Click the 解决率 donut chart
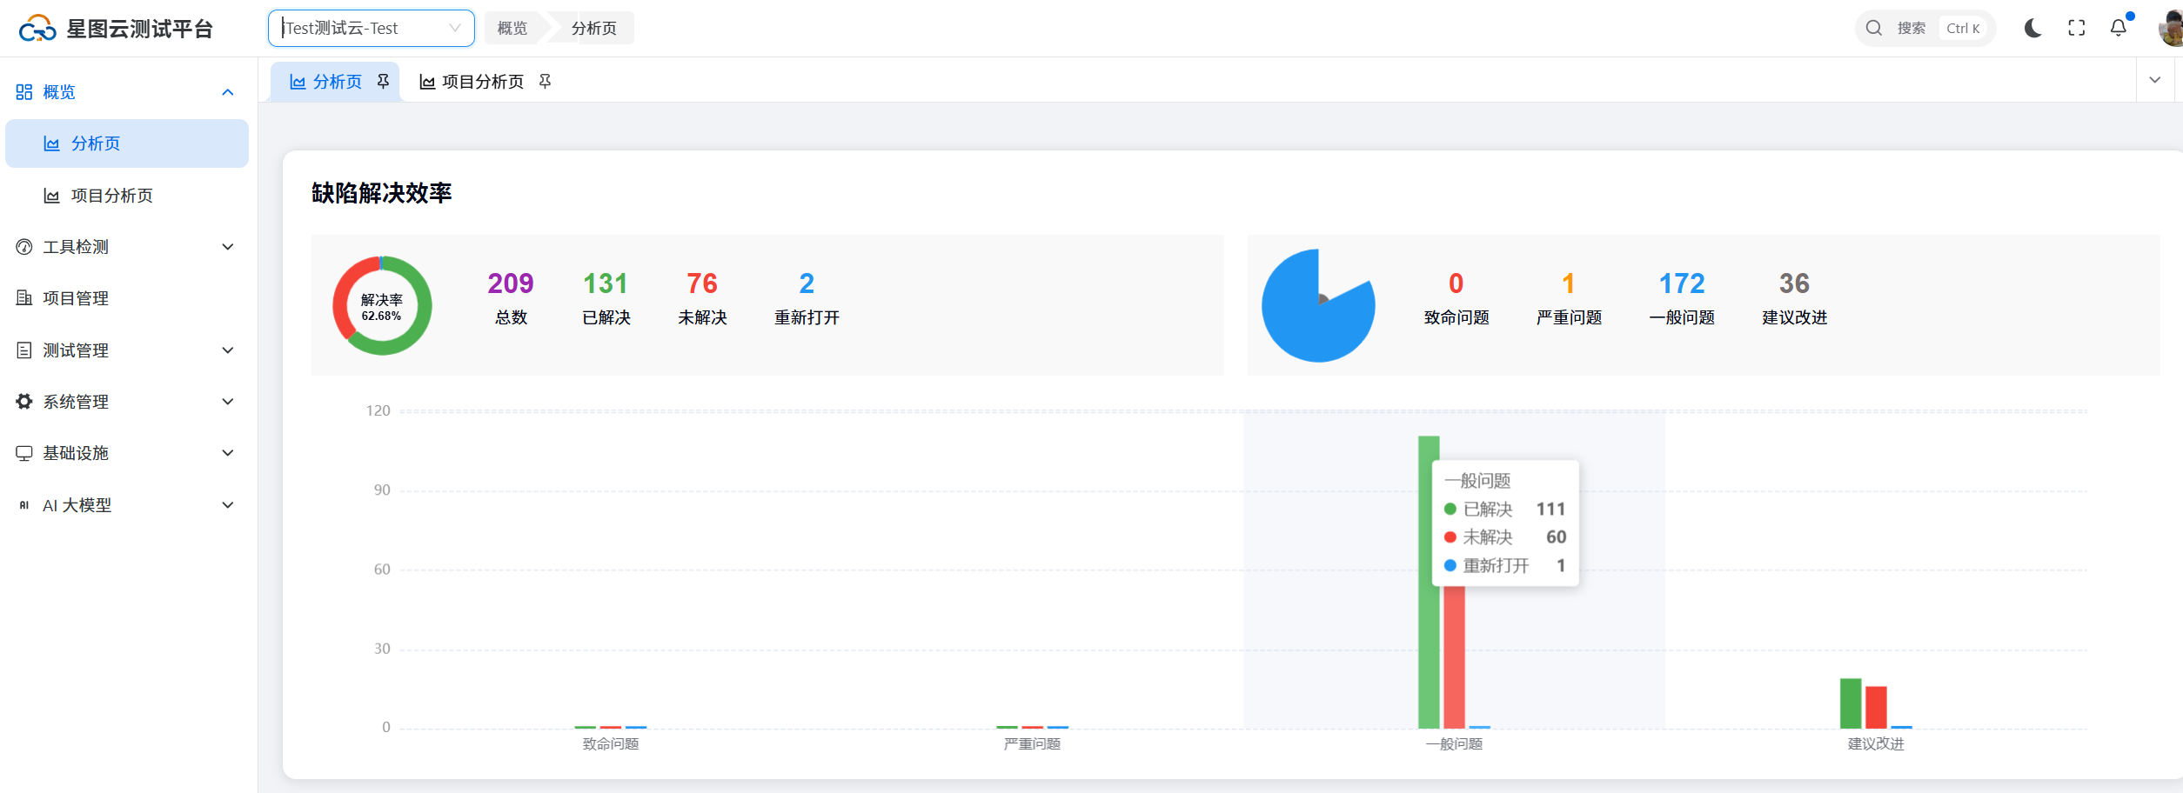 click(x=382, y=306)
